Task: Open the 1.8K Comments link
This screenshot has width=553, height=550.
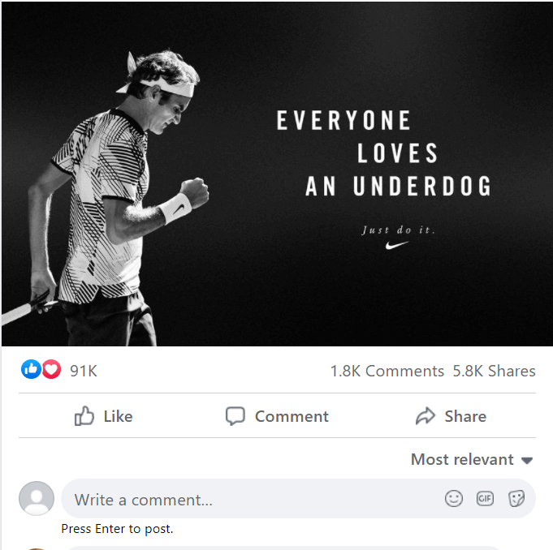Action: [387, 371]
